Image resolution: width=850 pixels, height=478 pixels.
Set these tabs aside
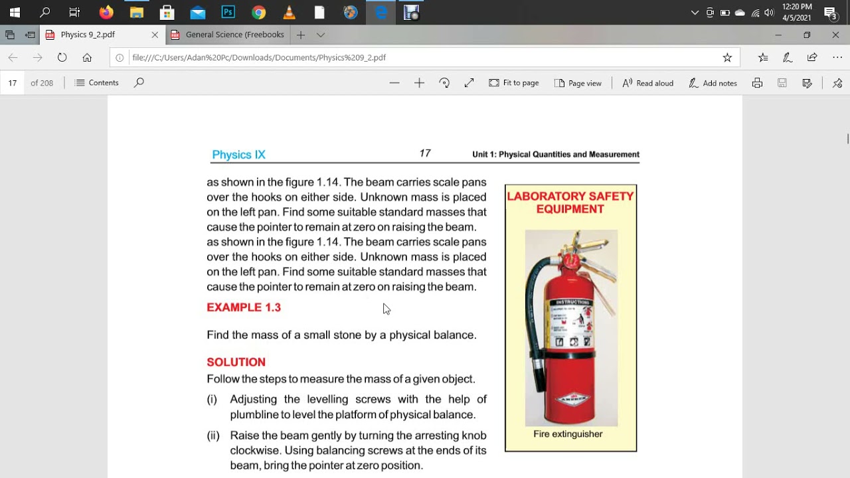point(30,35)
